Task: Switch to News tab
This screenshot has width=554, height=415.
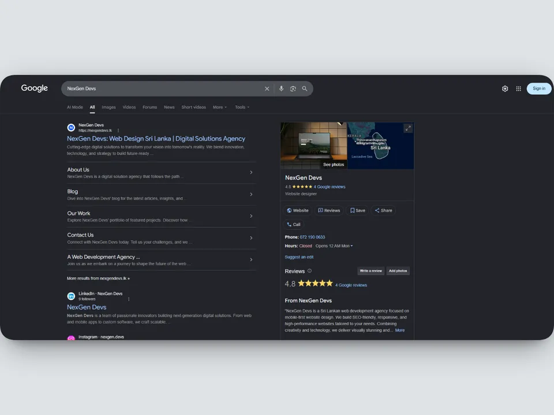Action: 169,107
